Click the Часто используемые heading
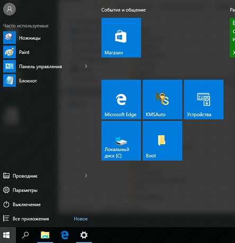Viewport: 235px width, 243px height. (26, 26)
